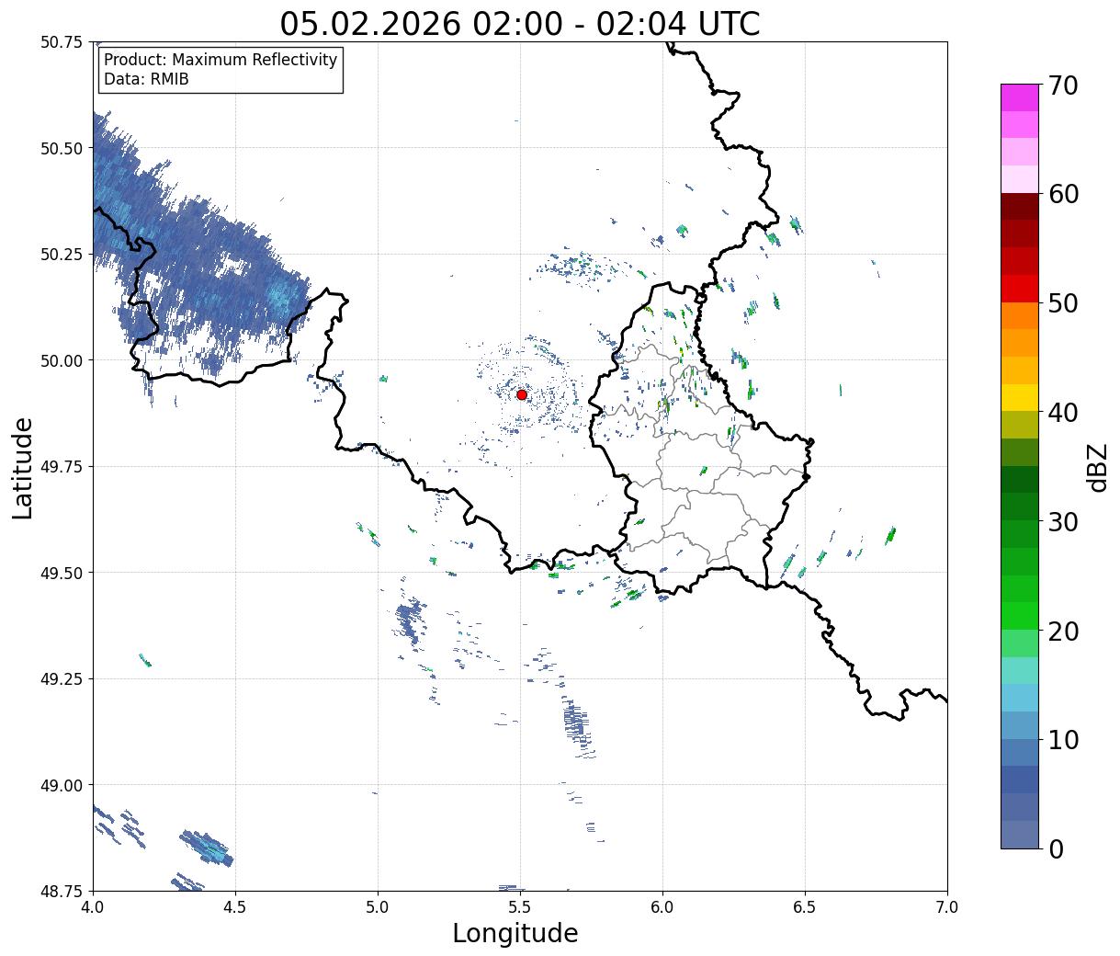
Task: Click 'Data: RMIB' label
Action: 146,79
